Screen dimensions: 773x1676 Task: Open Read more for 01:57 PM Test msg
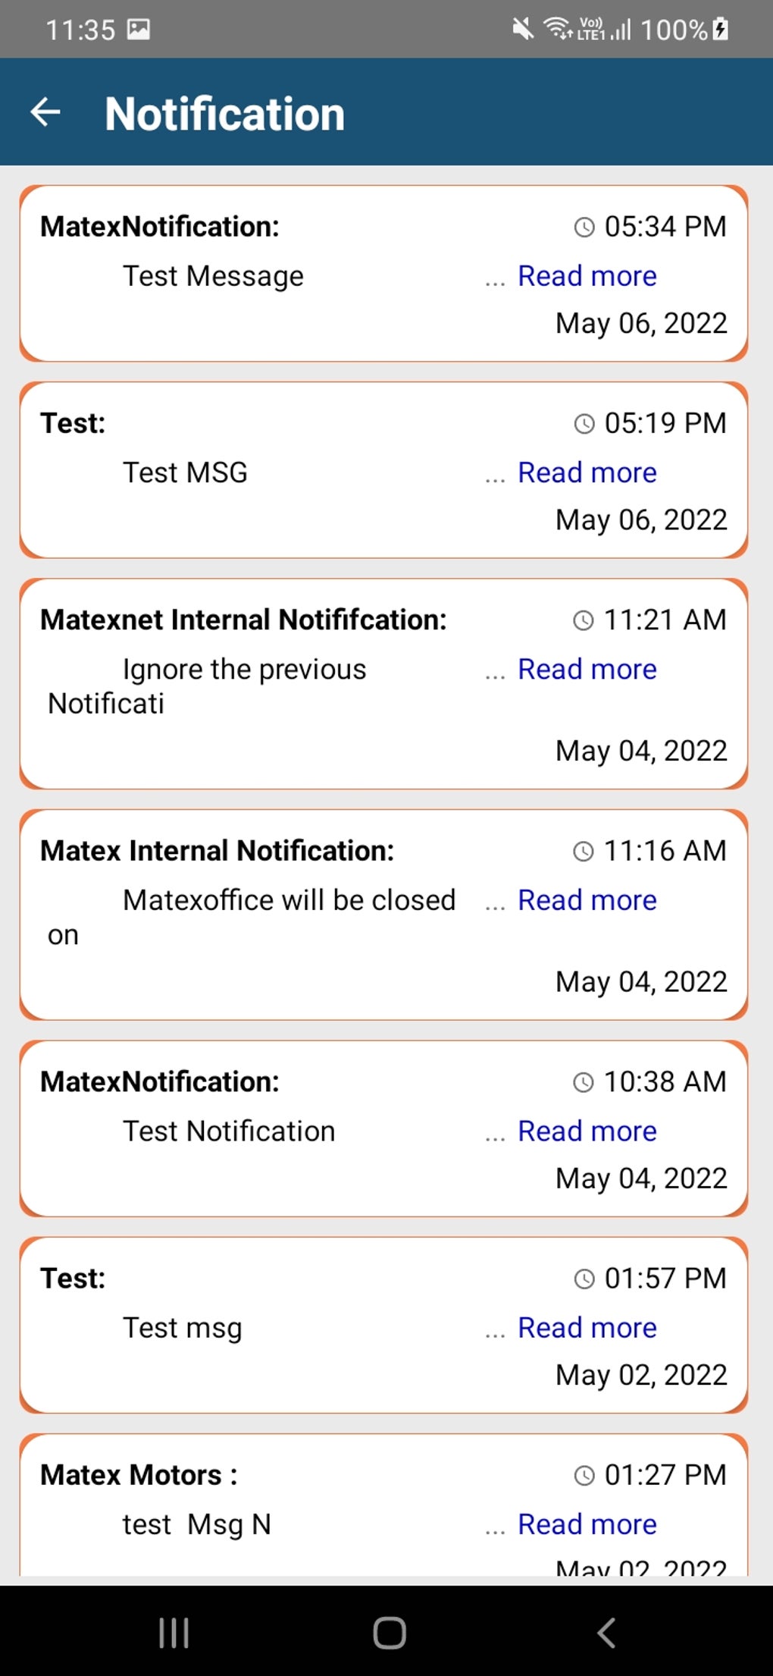point(587,1328)
